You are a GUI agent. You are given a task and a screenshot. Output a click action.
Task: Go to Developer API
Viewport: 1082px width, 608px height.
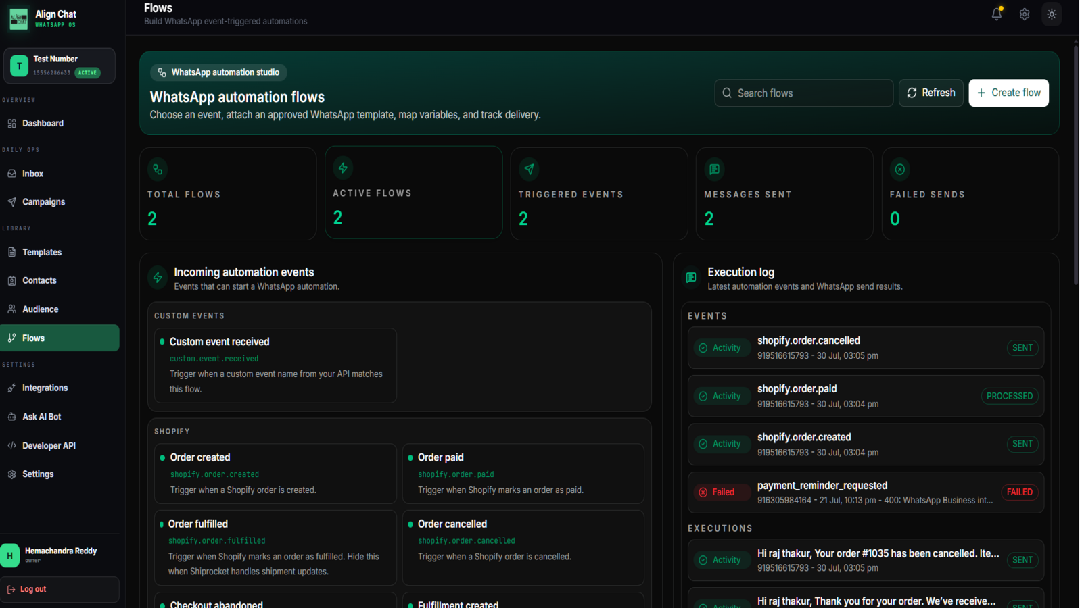pyautogui.click(x=60, y=445)
